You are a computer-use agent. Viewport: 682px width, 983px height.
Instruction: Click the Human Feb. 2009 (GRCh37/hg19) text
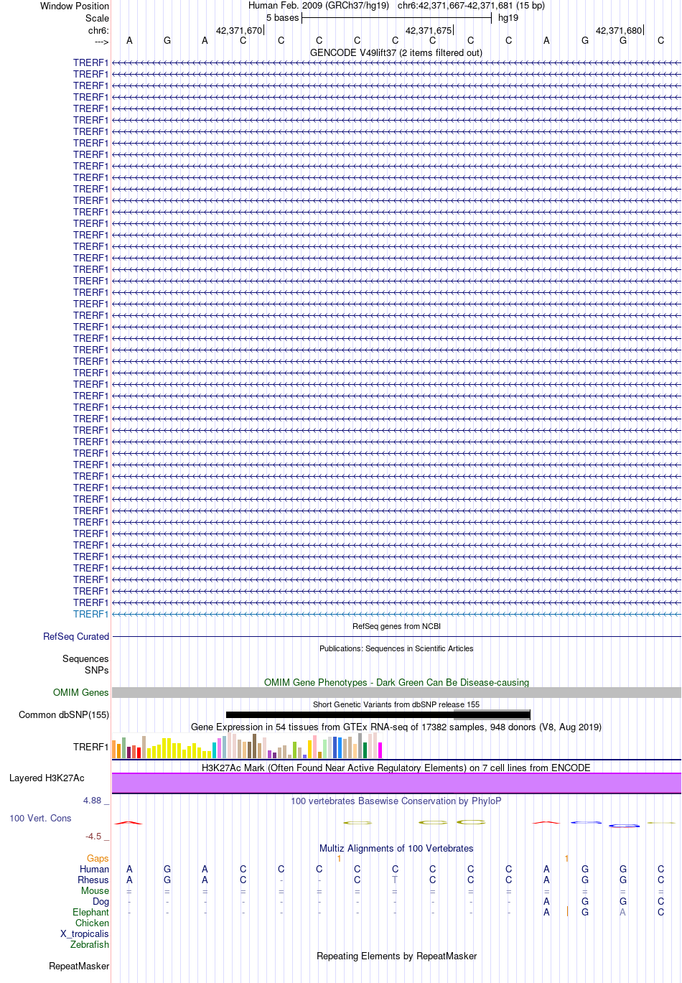click(x=319, y=5)
